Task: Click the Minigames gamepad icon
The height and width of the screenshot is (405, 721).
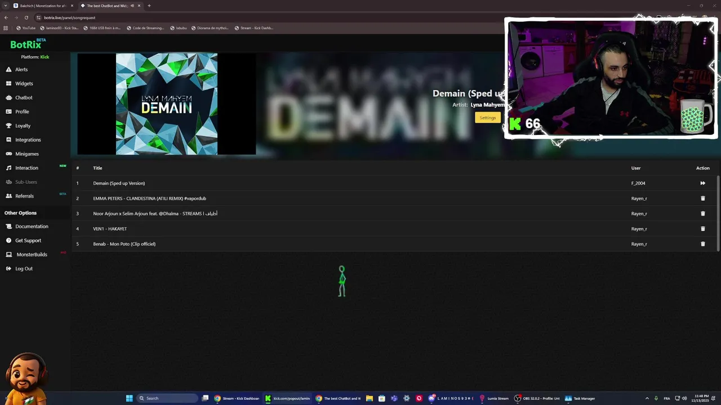Action: pos(9,154)
